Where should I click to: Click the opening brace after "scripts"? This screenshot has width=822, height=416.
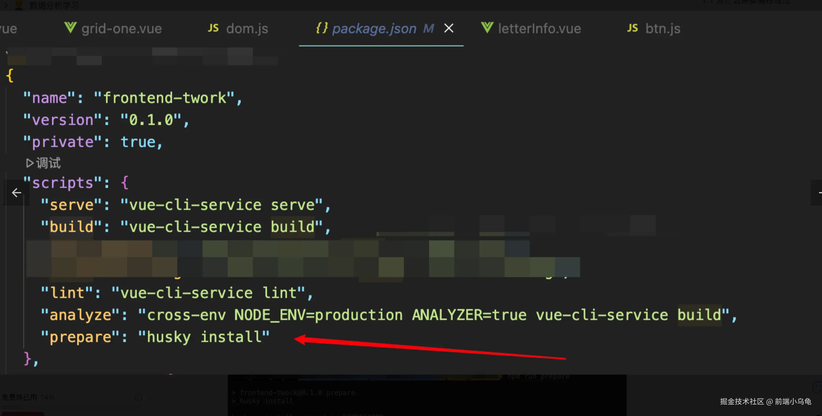tap(125, 182)
